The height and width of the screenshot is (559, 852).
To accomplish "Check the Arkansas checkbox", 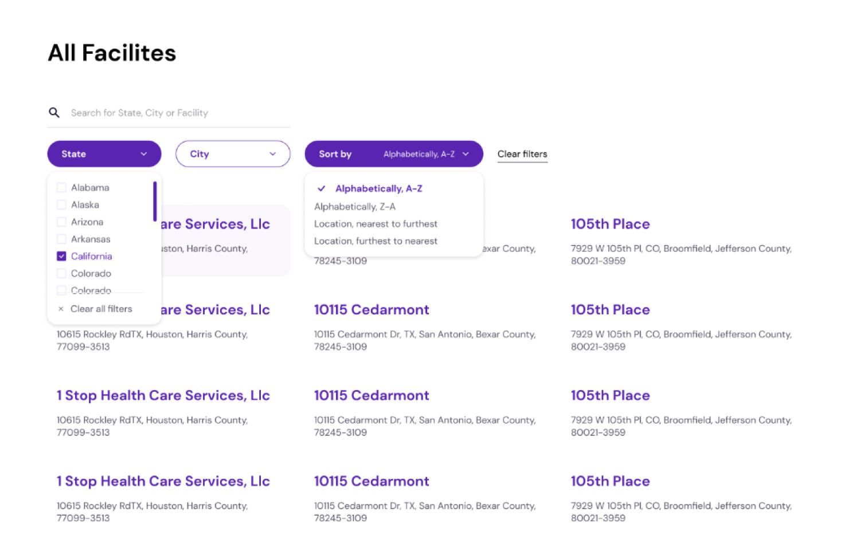I will tap(61, 239).
